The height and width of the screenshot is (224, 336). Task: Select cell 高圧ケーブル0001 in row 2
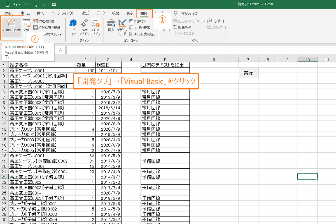pyautogui.click(x=42, y=70)
